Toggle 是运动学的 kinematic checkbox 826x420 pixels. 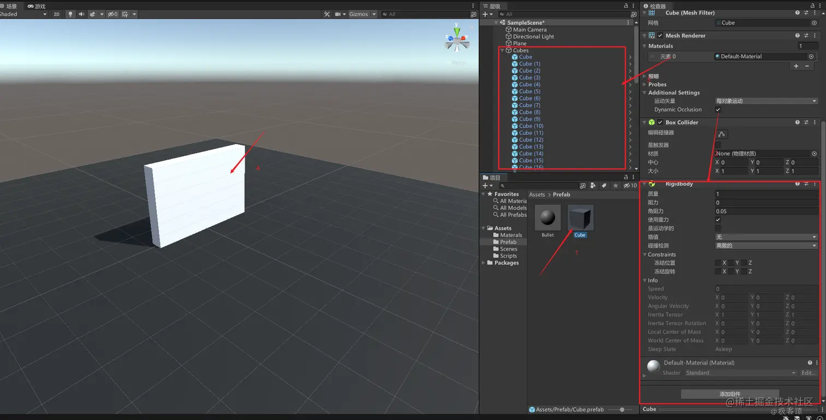coord(718,228)
